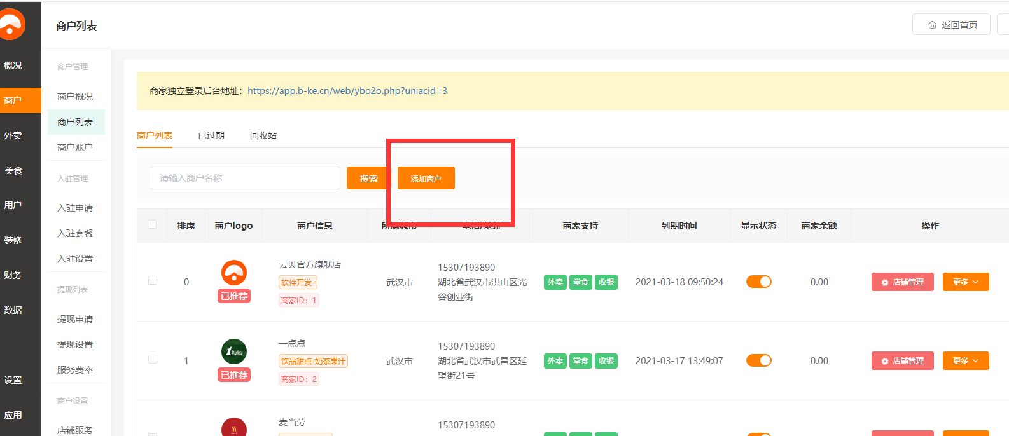Image resolution: width=1009 pixels, height=436 pixels.
Task: Click 堂食 tag in 云贝官方旗舰店 row
Action: (581, 282)
